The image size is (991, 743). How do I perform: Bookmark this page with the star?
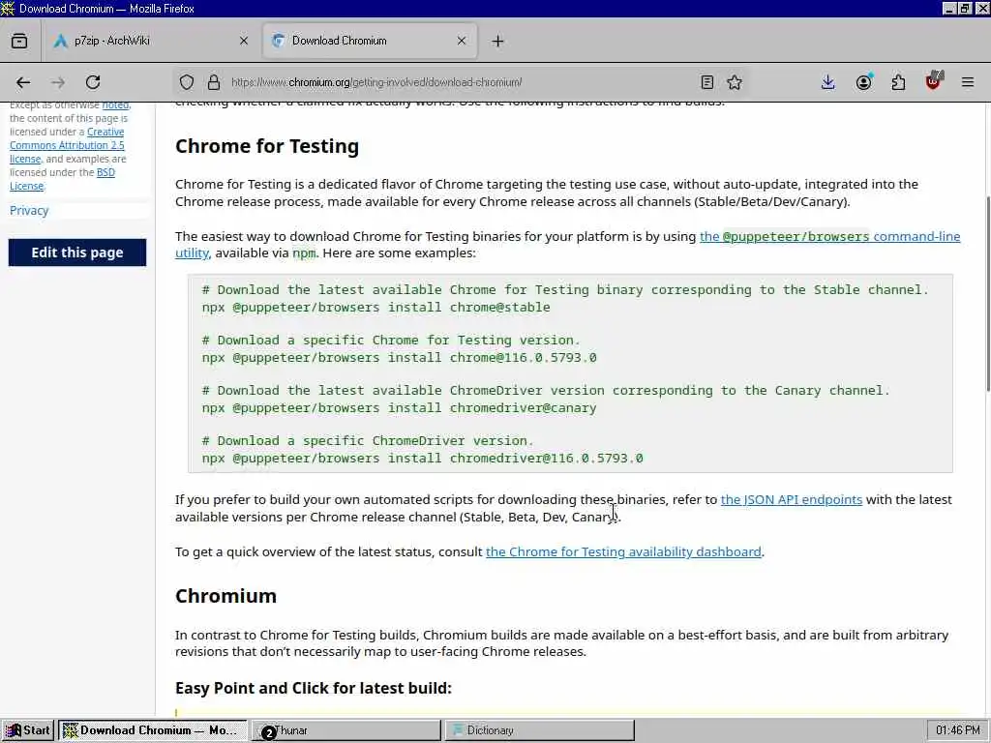[735, 82]
